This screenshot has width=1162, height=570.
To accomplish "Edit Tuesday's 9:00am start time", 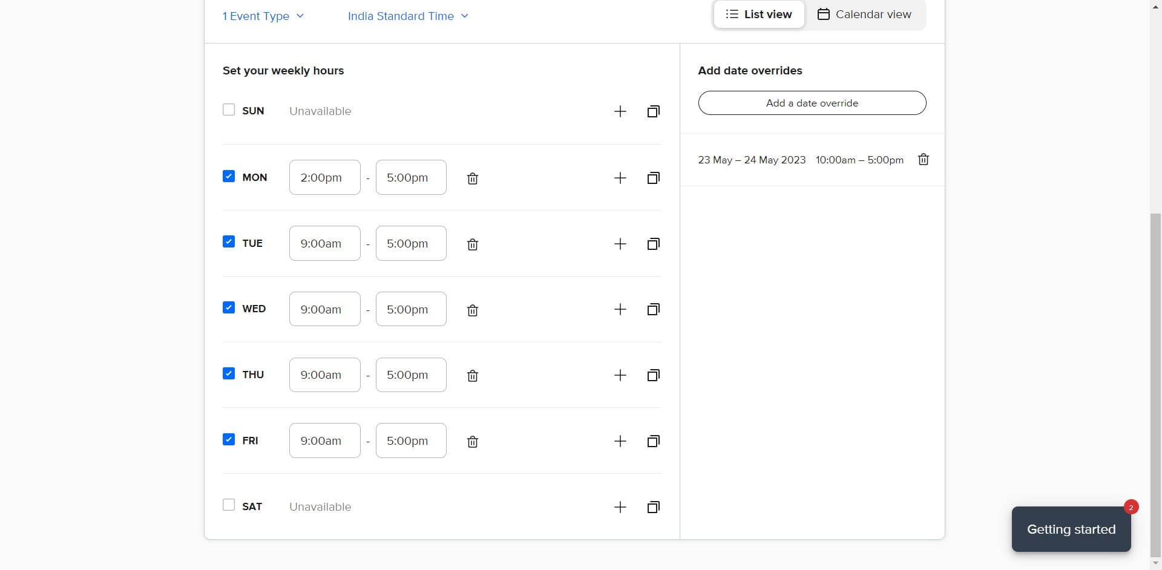I will [324, 243].
